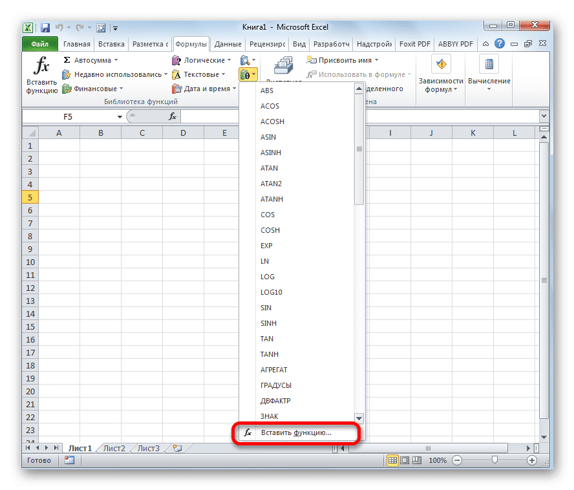Expand the formula bar with its arrow

[x=544, y=116]
